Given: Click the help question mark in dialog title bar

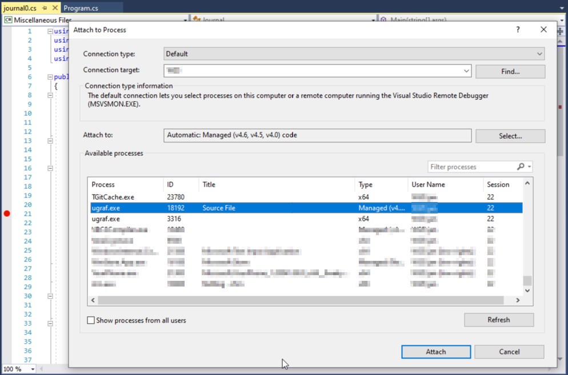Looking at the screenshot, I should click(x=518, y=30).
